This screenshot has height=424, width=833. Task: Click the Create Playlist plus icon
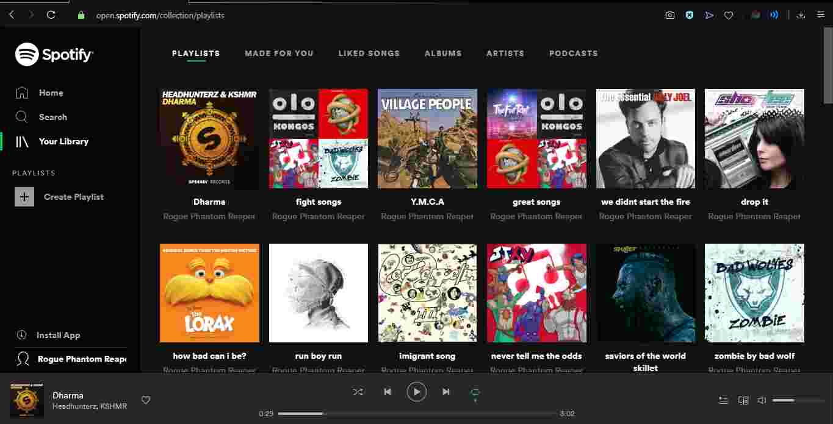24,197
